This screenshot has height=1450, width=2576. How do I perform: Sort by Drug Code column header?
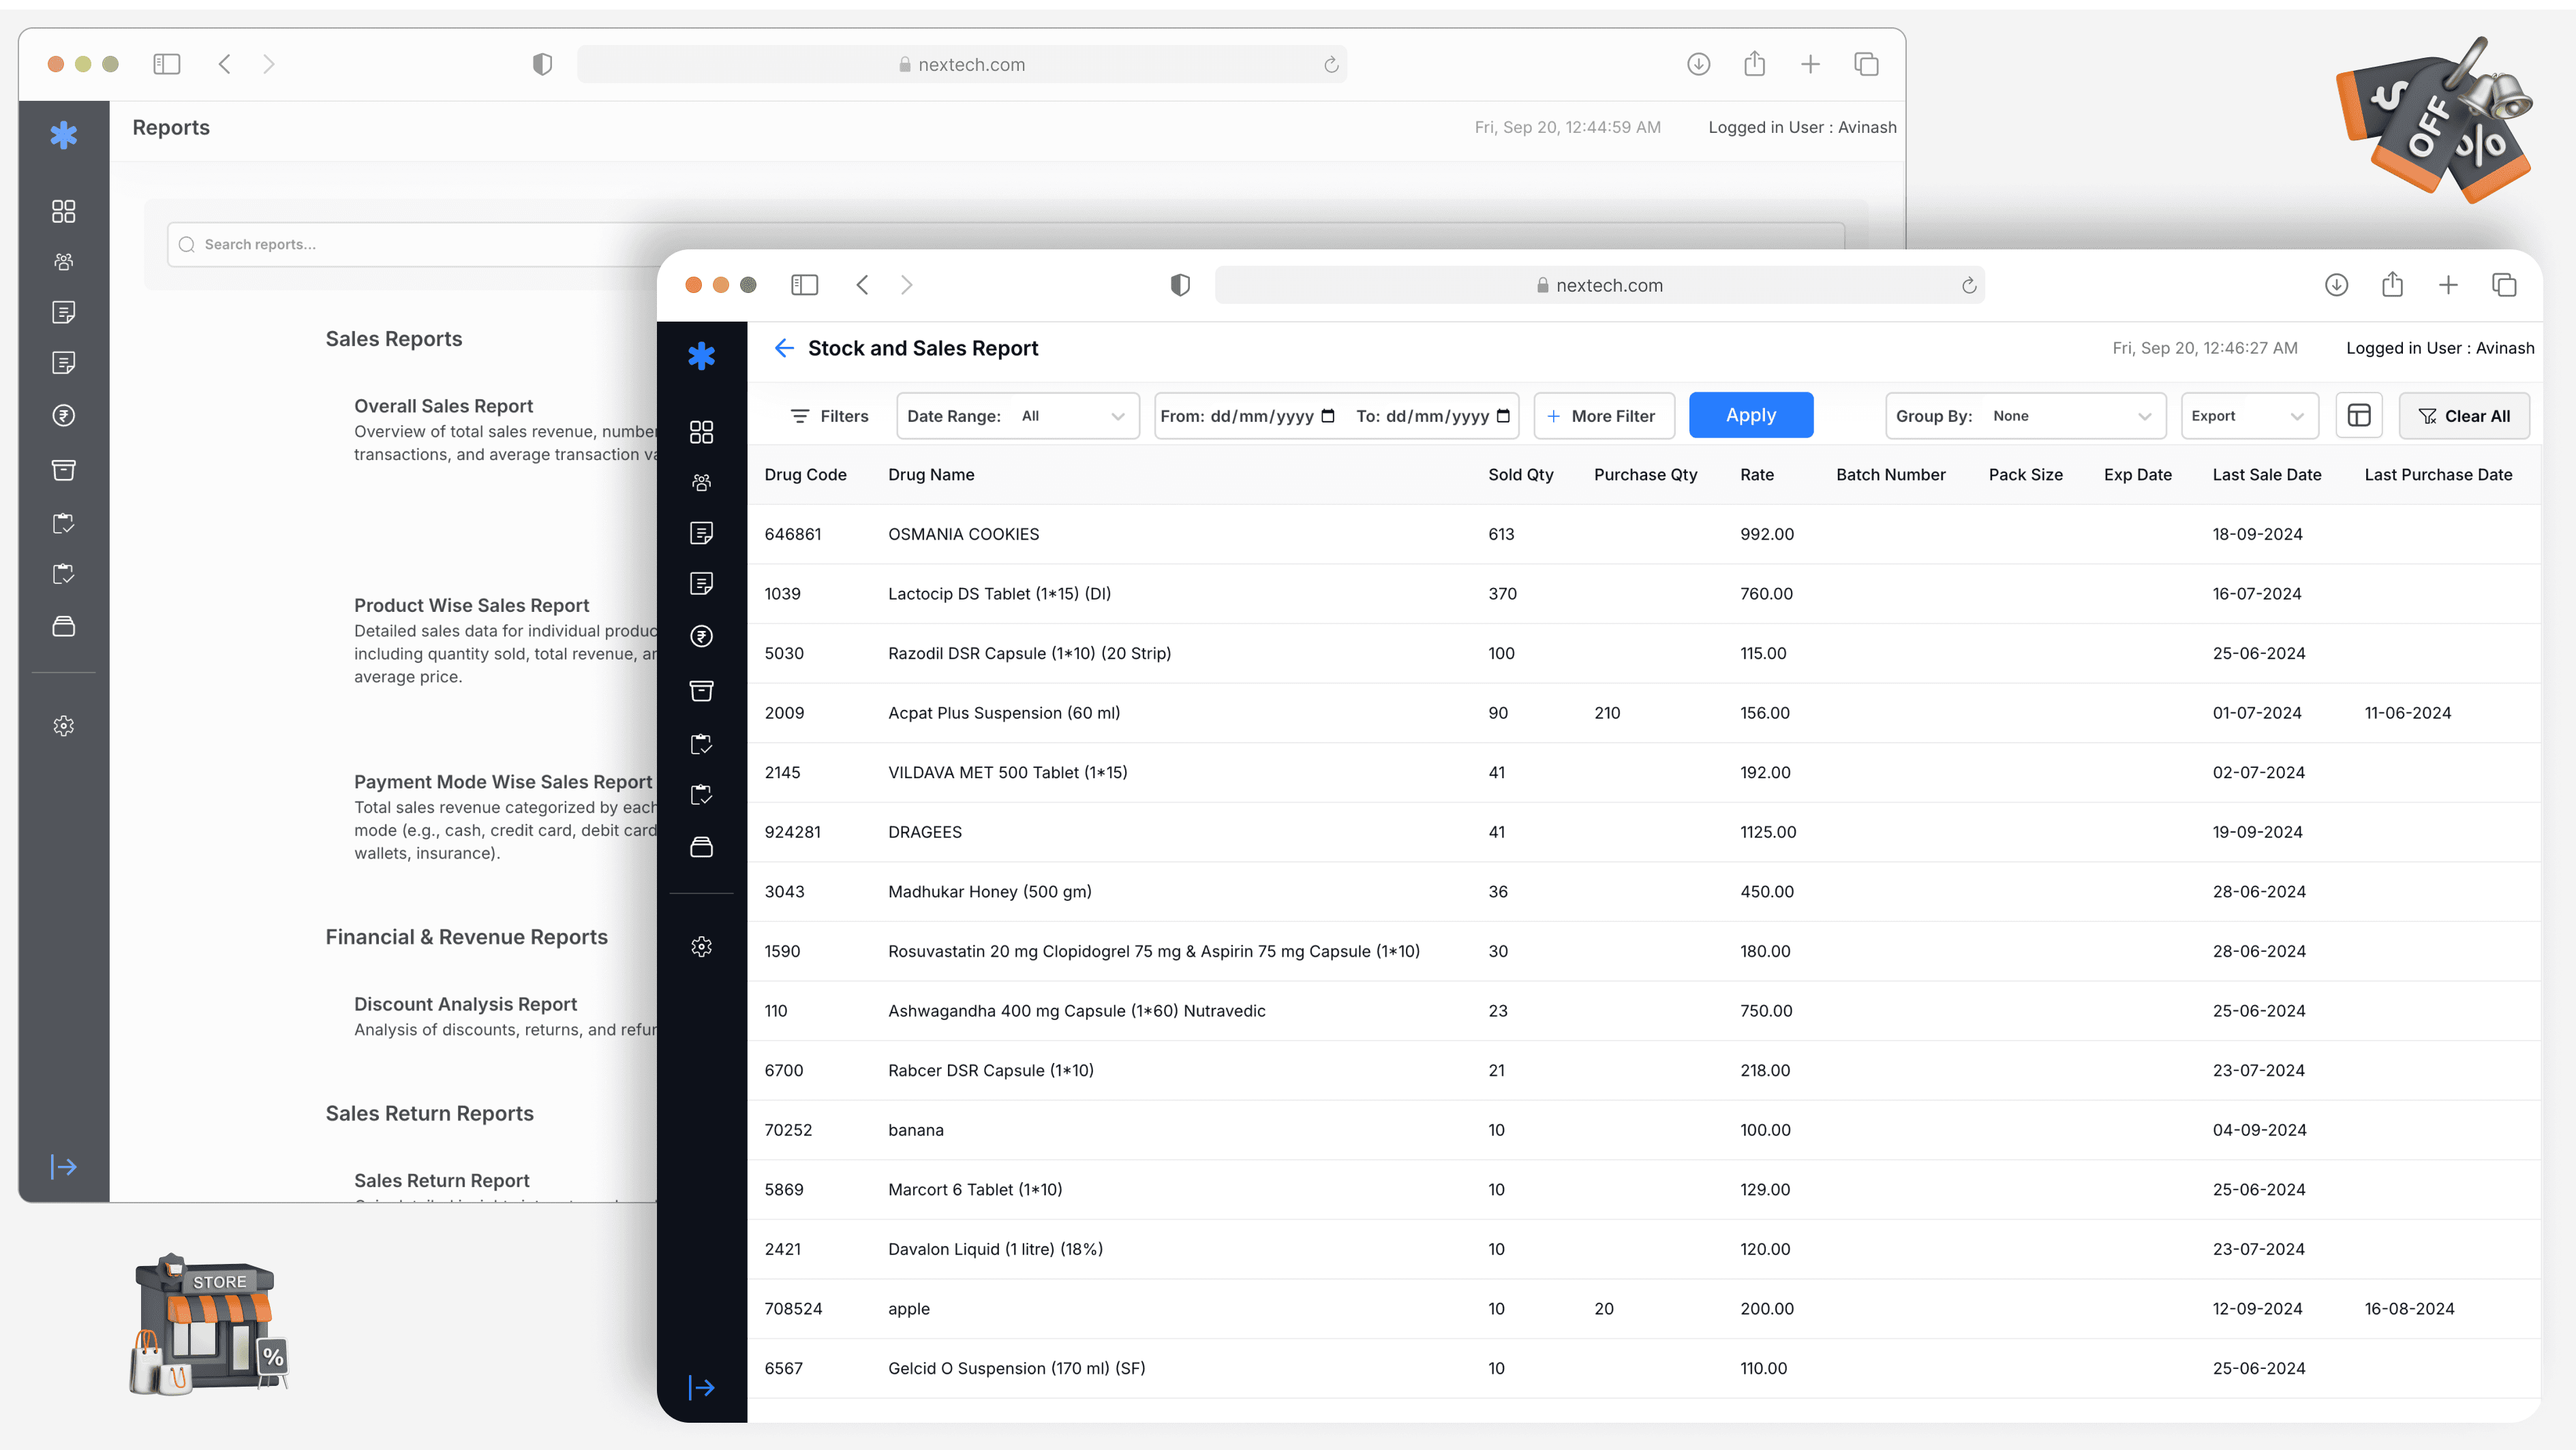pos(805,474)
